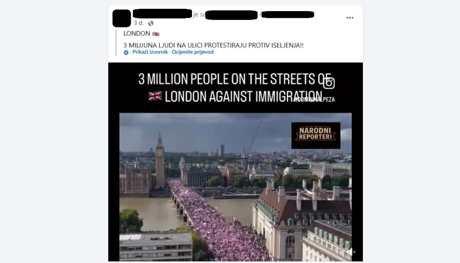Play the London bridge crowd video

pos(235,187)
